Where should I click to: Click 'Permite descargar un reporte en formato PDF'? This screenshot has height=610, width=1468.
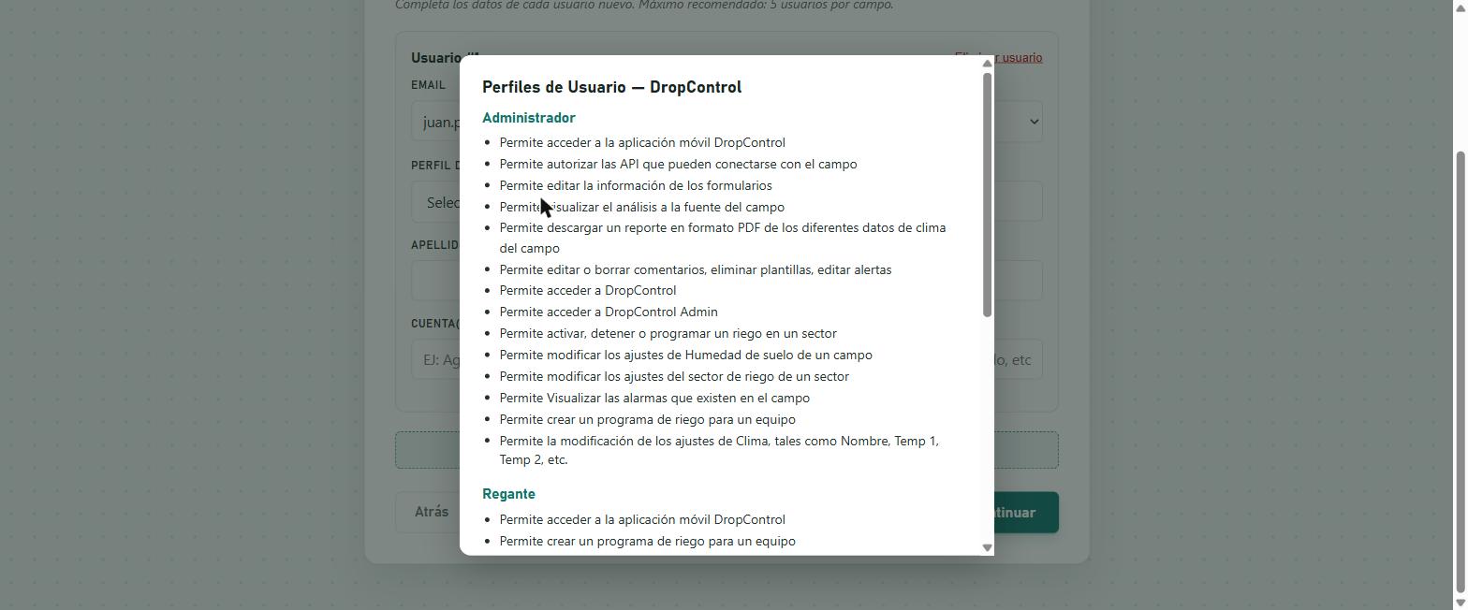(x=723, y=238)
